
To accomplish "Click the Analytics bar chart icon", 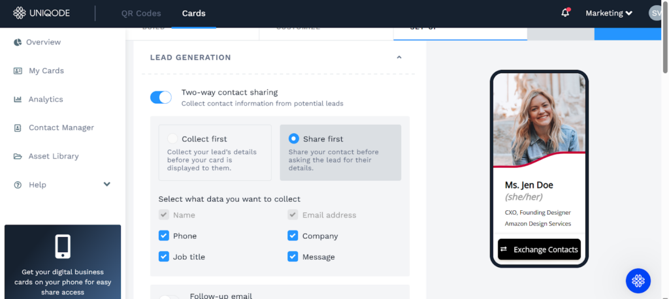I will (x=18, y=99).
